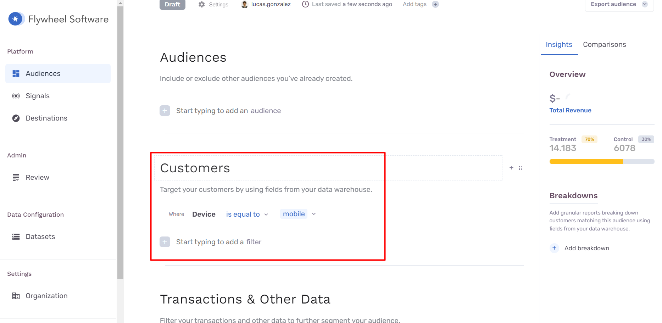Click the plus icon next to Customers heading

click(x=511, y=168)
